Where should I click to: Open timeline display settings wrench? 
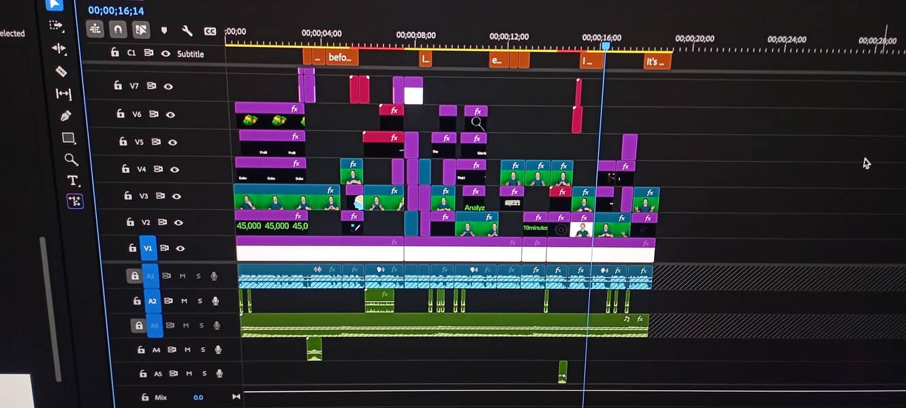pyautogui.click(x=187, y=31)
